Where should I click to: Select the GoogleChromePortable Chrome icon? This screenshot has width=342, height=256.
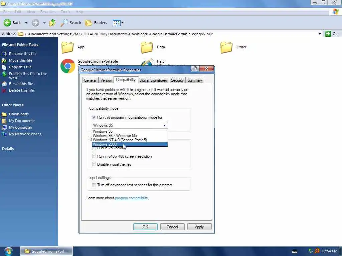point(68,66)
